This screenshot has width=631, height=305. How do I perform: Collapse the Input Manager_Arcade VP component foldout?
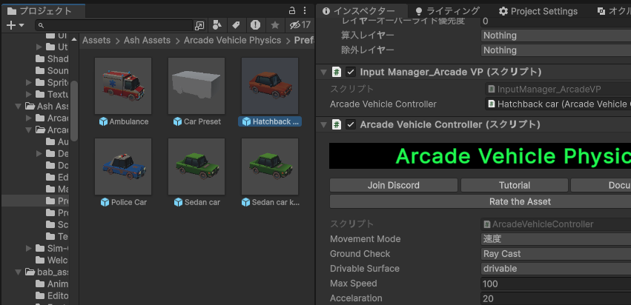click(x=324, y=72)
